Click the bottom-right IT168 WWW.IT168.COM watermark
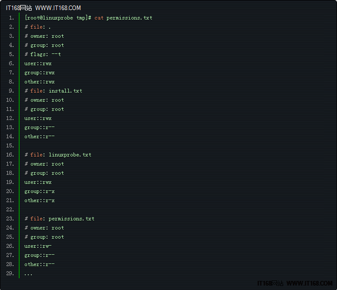The image size is (337, 290). (x=295, y=283)
